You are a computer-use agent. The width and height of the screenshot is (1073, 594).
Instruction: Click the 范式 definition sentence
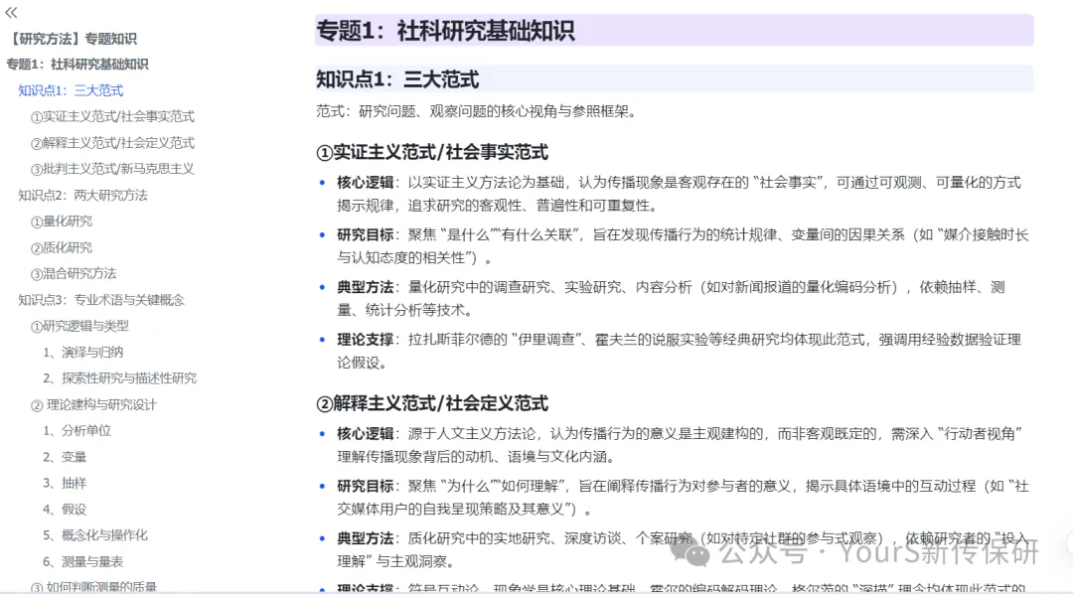click(476, 111)
